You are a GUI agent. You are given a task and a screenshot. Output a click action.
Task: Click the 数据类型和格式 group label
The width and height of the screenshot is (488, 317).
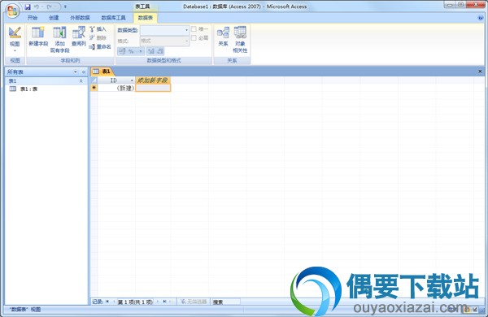tap(163, 60)
